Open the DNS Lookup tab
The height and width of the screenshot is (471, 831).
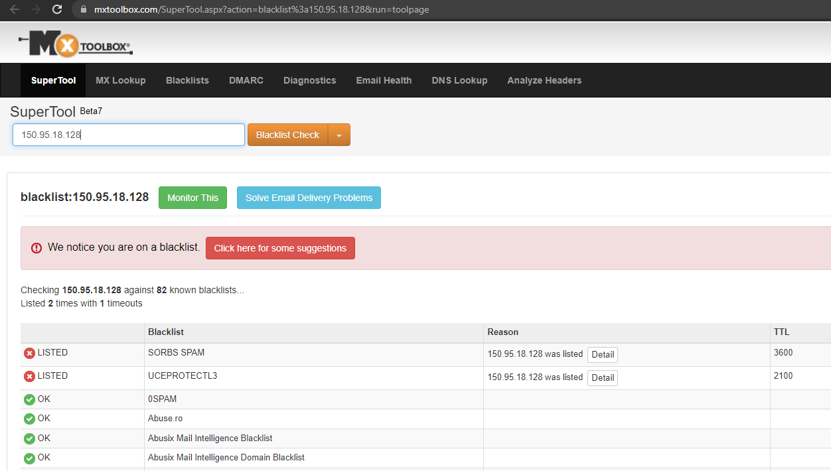click(459, 80)
